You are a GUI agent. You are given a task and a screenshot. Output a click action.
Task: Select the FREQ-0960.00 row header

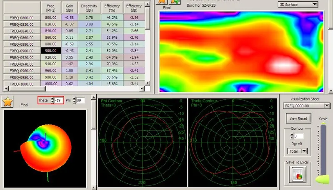(x=22, y=71)
